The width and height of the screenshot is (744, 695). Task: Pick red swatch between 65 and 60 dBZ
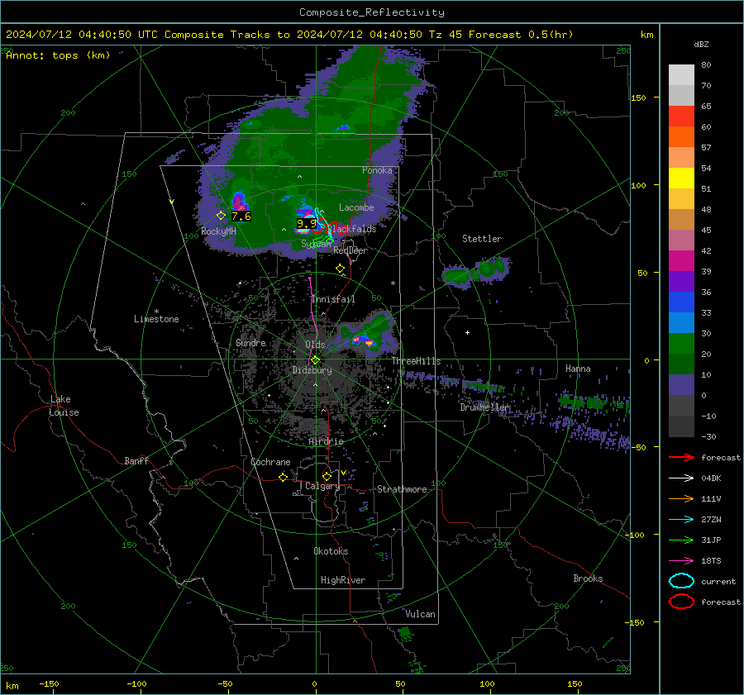click(681, 117)
